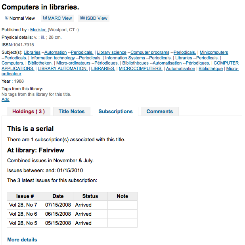Open the Holdings (3) tab

coord(29,111)
